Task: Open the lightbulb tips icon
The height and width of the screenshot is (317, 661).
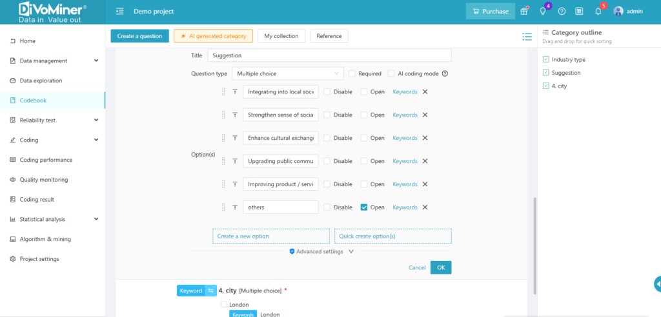Action: click(543, 12)
